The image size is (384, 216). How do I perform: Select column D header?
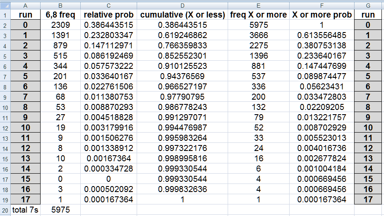click(x=182, y=6)
